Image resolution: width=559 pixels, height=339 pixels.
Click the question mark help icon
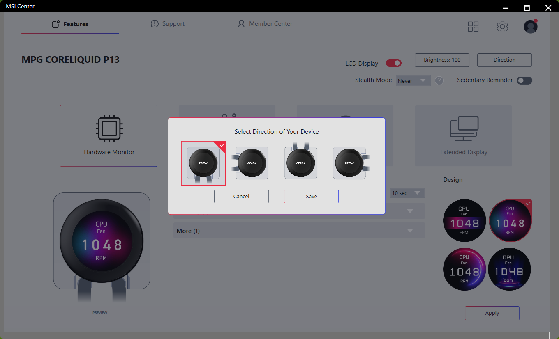click(x=439, y=80)
